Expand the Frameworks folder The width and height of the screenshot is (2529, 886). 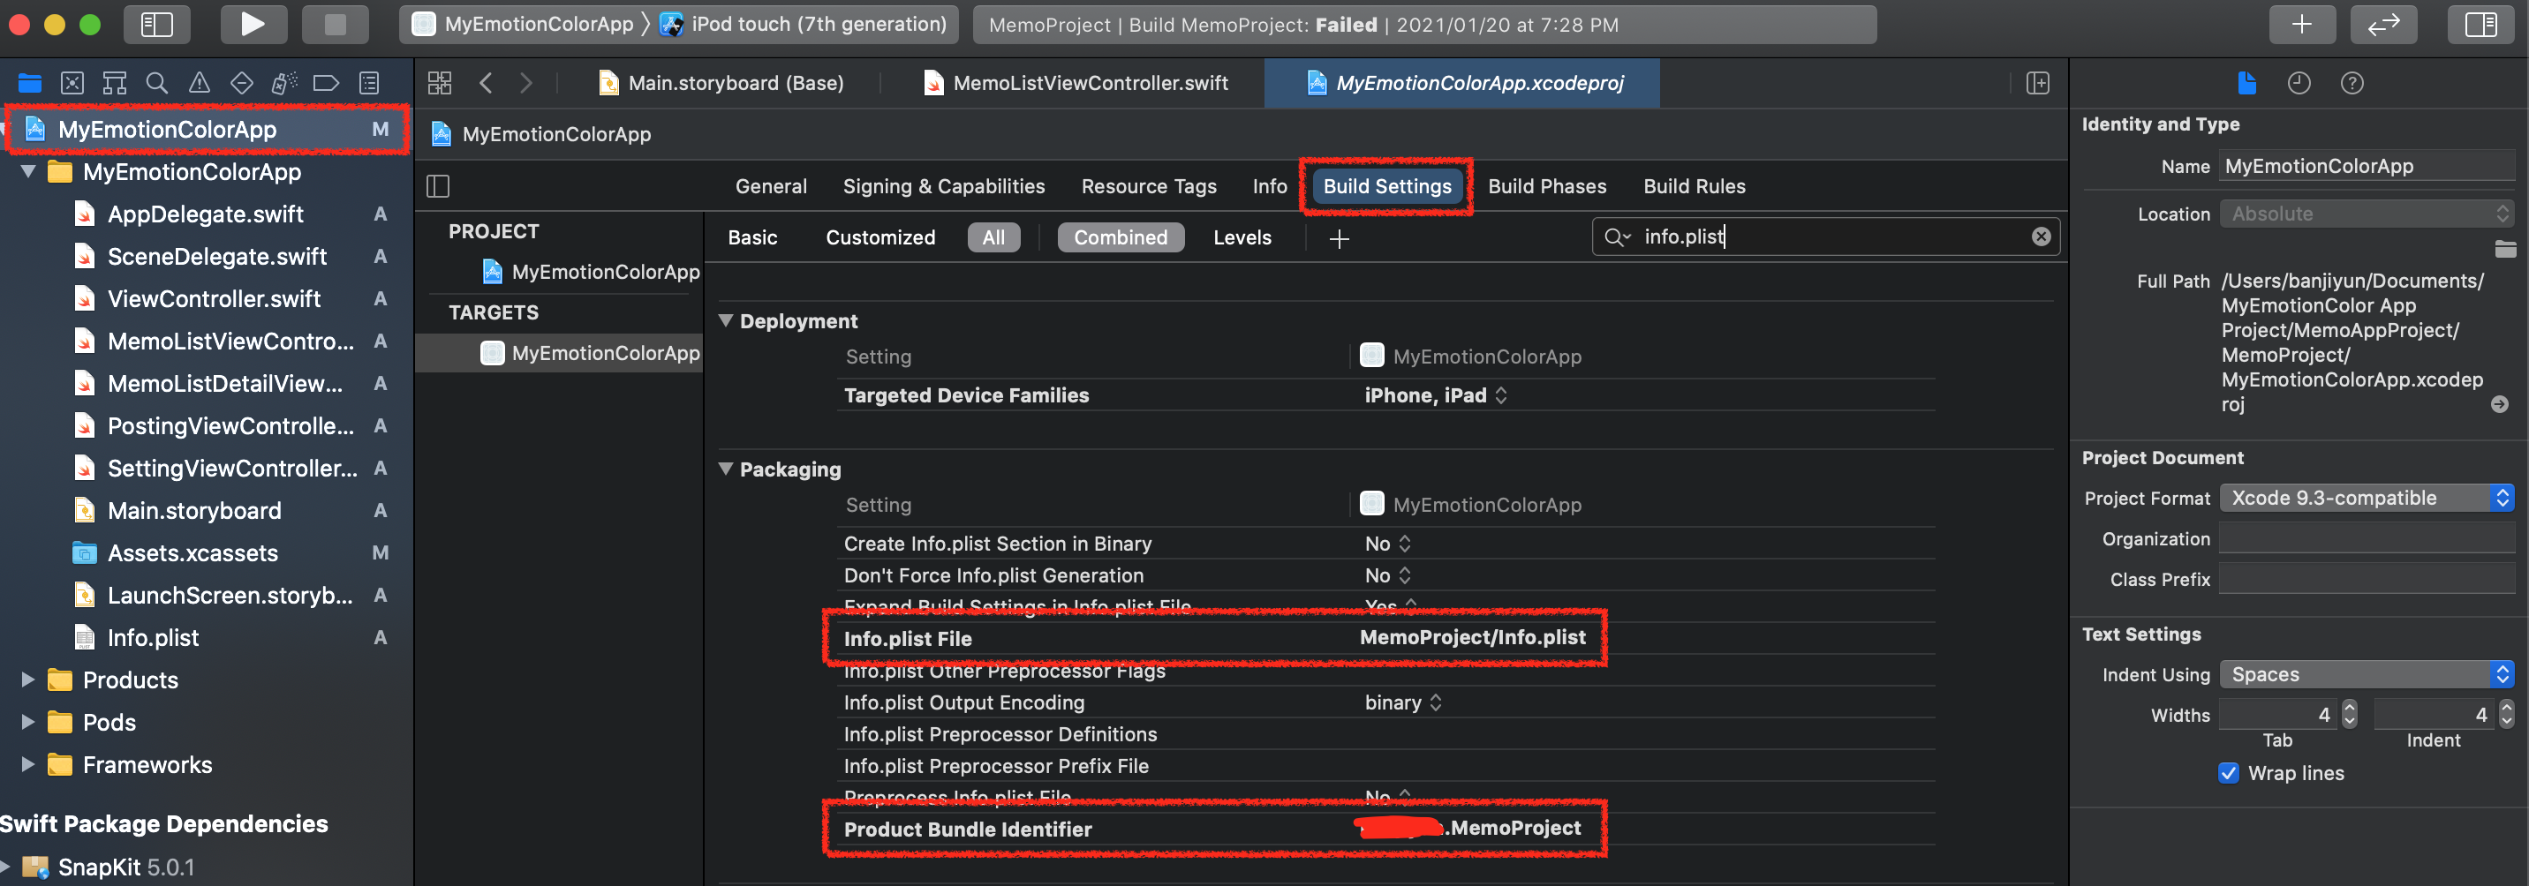tap(28, 764)
